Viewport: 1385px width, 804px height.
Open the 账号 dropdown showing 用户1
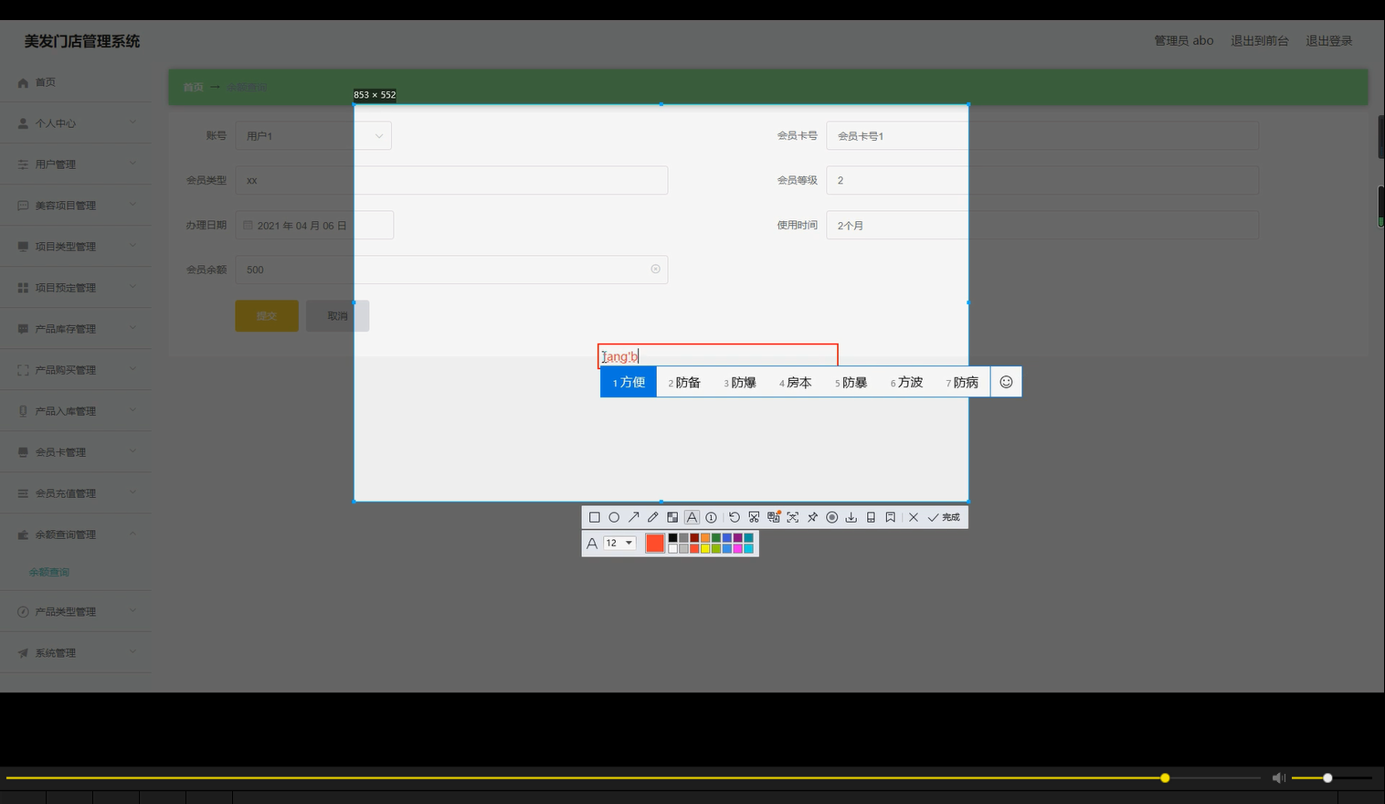pos(313,136)
